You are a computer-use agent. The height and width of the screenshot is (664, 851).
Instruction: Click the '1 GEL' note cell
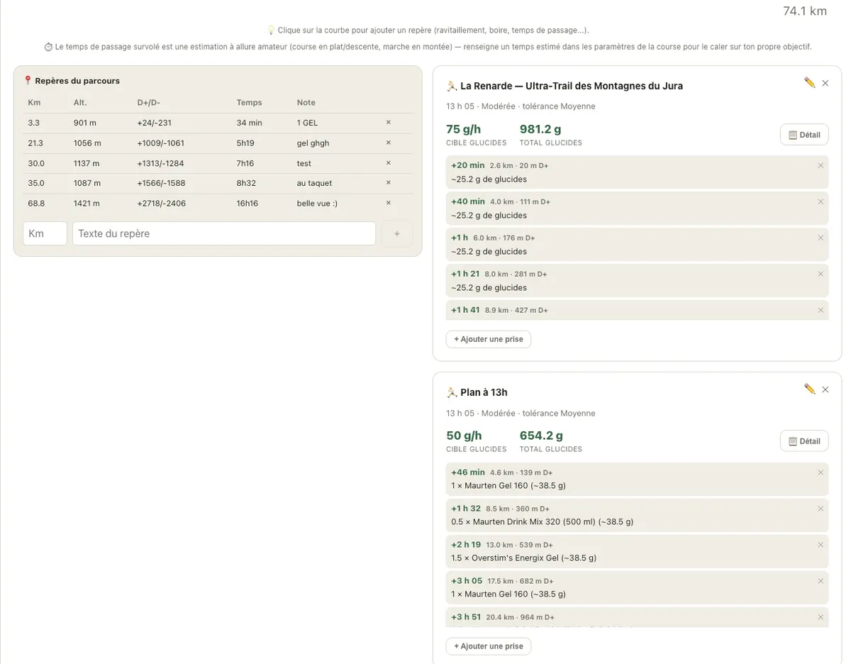point(307,123)
